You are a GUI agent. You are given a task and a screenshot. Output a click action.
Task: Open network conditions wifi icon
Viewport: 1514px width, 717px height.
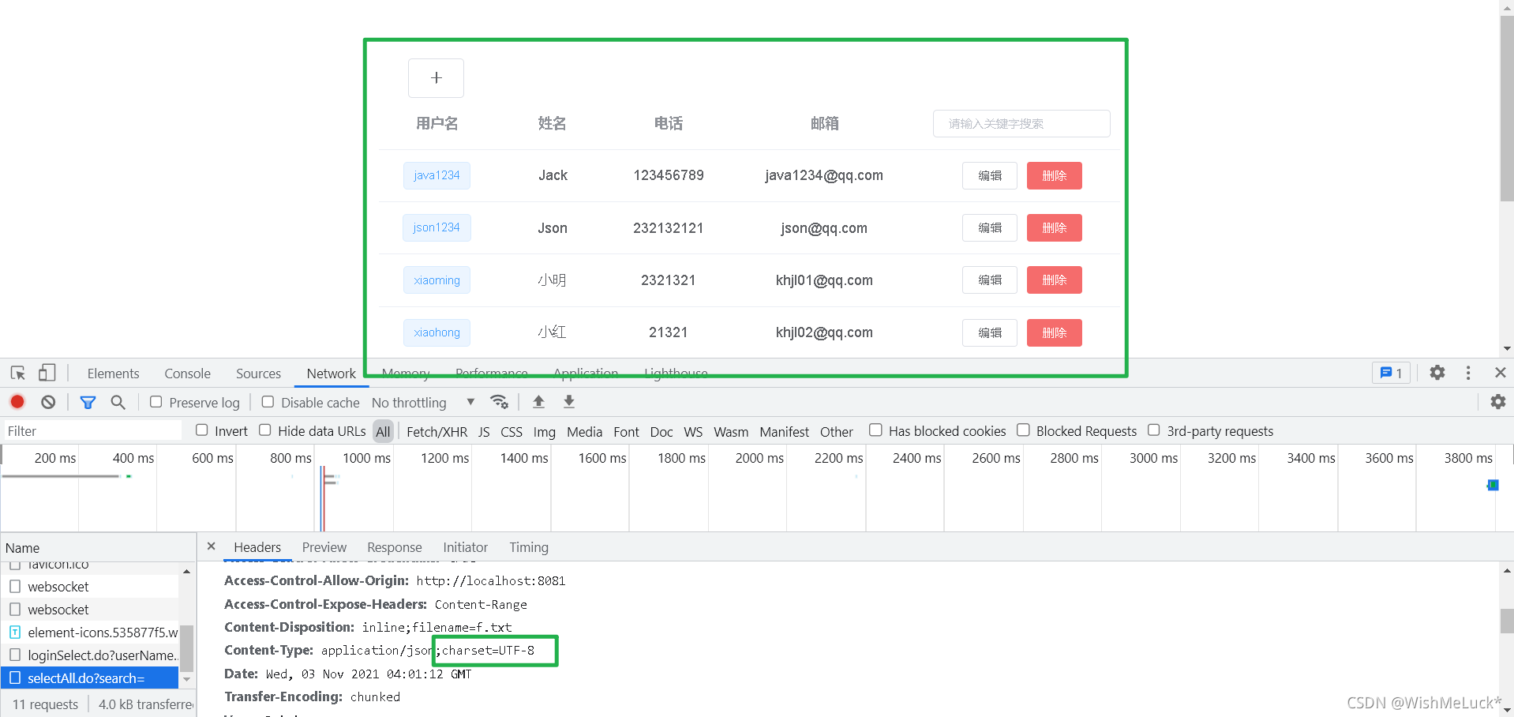tap(499, 402)
